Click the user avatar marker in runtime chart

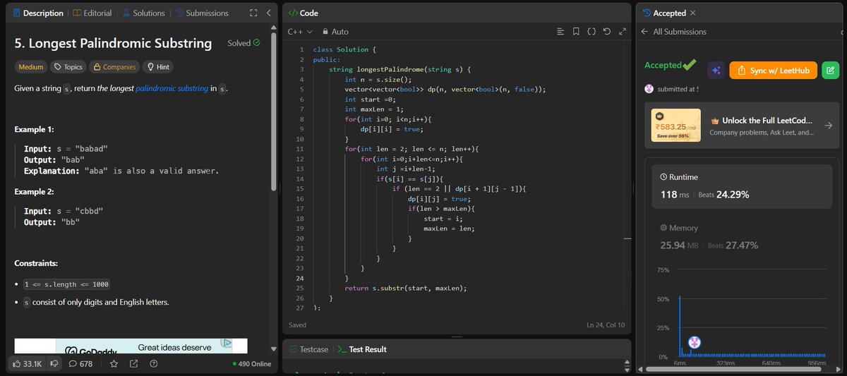pos(695,342)
